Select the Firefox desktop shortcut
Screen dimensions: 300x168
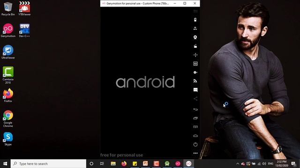tap(8, 95)
